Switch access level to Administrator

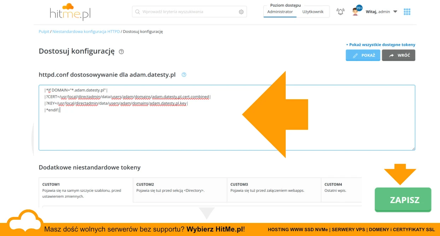pyautogui.click(x=280, y=12)
